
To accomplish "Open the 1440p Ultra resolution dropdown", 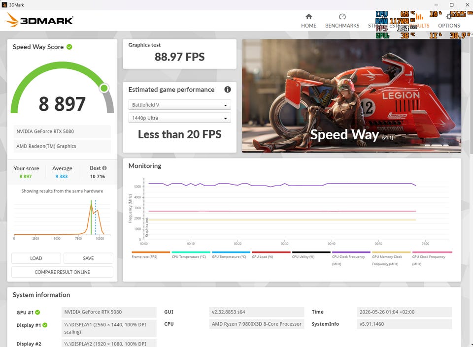I will click(x=179, y=118).
